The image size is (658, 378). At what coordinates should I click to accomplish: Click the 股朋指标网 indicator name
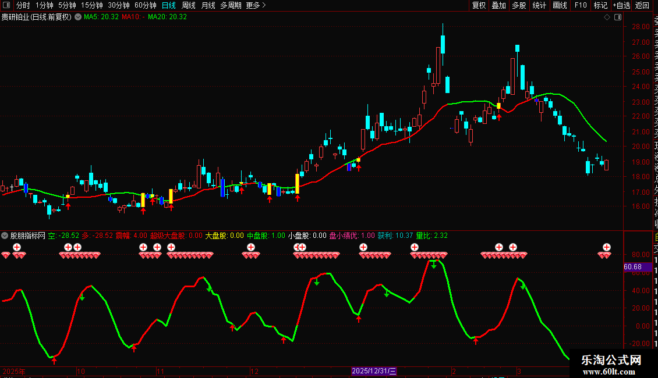click(28, 236)
